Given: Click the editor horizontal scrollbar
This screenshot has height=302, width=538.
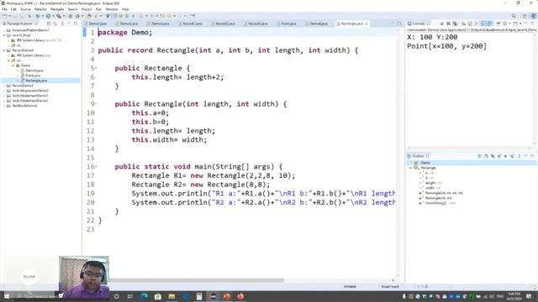Looking at the screenshot, I should [196, 280].
